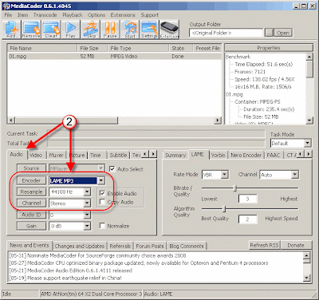
Task: Click the File Size column header
Action: pyautogui.click(x=93, y=48)
